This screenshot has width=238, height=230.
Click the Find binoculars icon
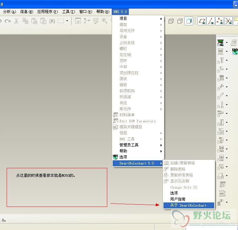pos(52,21)
